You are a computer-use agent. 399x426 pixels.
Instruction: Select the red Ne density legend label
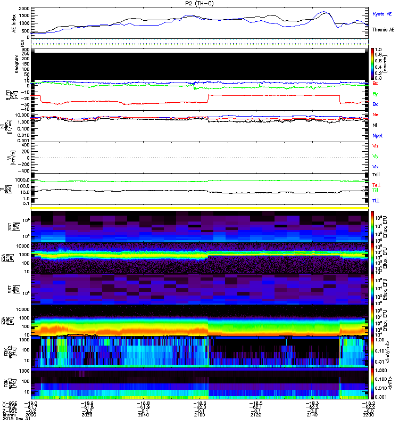[x=376, y=114]
